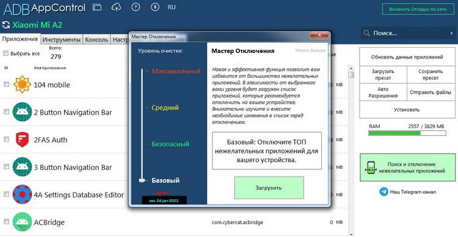Image resolution: width=458 pixels, height=237 pixels.
Task: Click the app list scrollbar up arrow
Action: coord(351,68)
